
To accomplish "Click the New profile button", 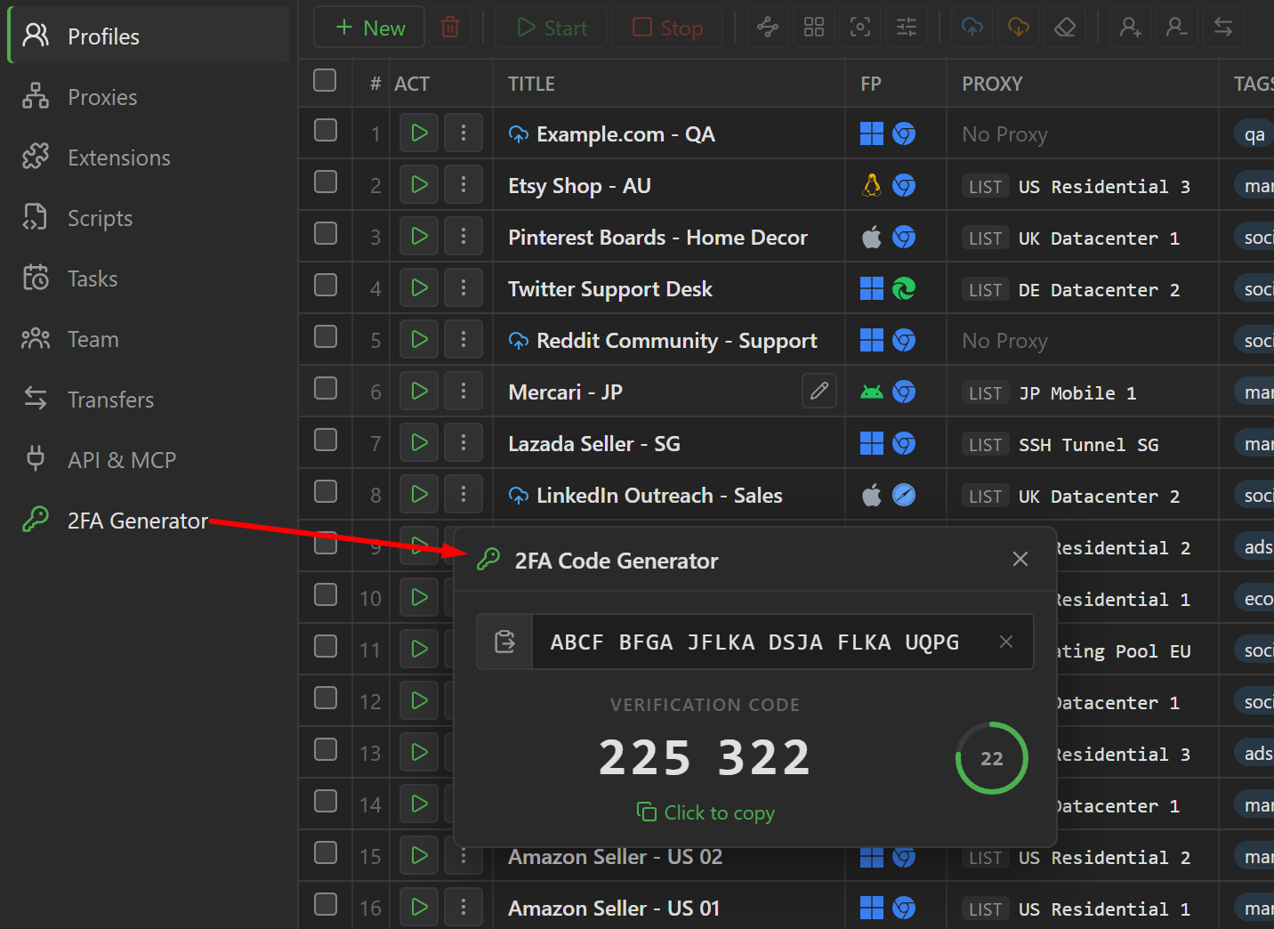I will pos(370,28).
